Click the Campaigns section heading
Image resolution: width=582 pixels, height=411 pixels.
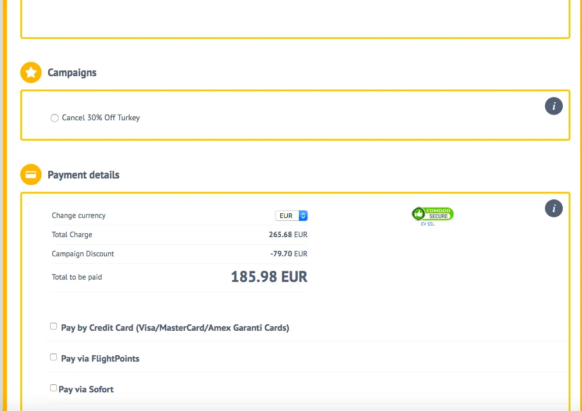tap(72, 73)
